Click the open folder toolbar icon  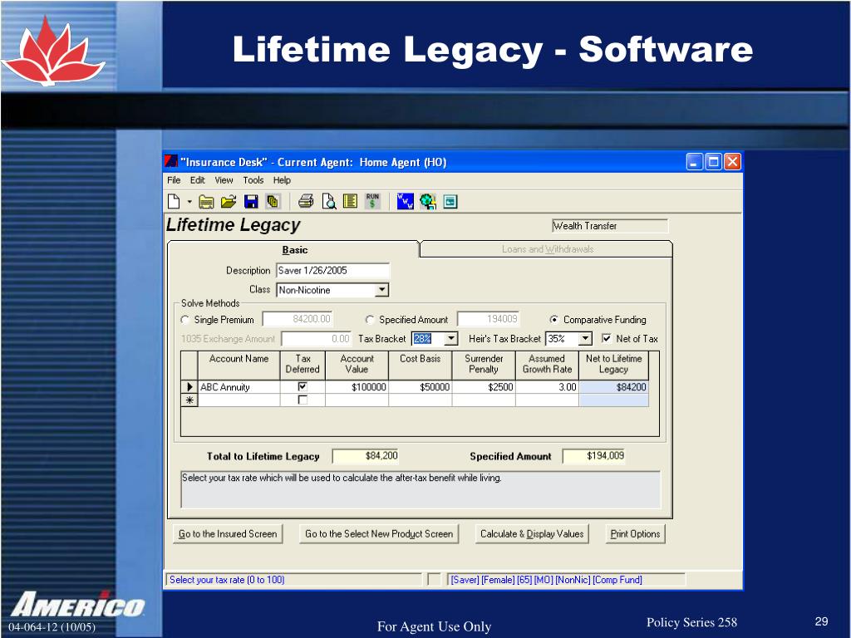tap(229, 201)
